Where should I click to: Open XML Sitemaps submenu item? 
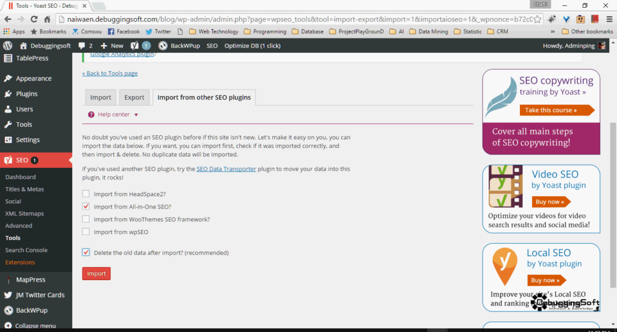click(x=24, y=214)
